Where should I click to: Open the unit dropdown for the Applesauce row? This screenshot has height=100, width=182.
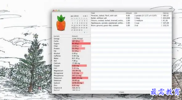162,23
